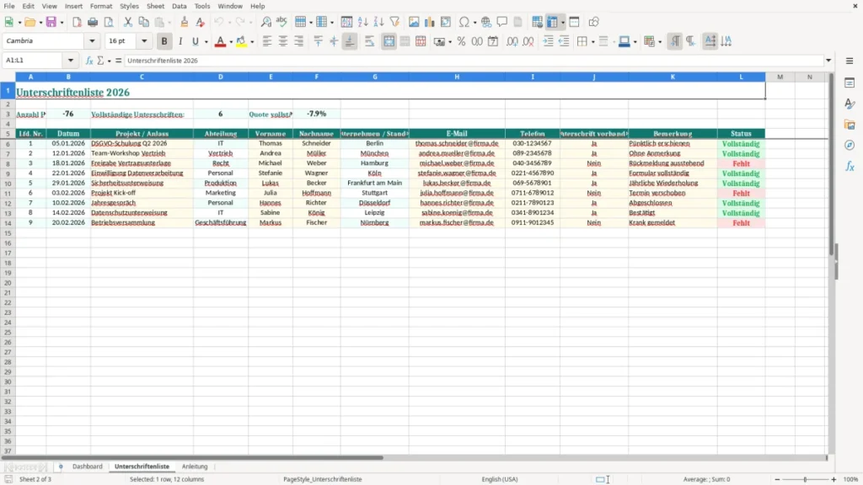Click the Cut scissors icon

coord(128,22)
